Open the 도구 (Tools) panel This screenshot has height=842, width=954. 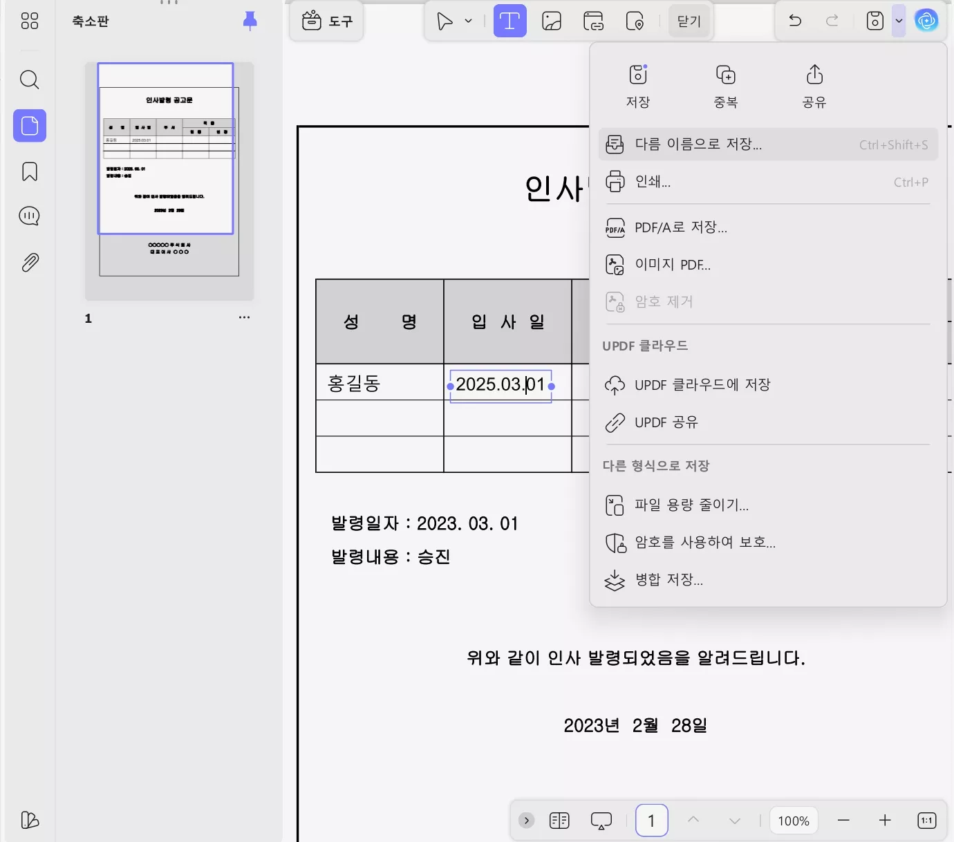(326, 21)
